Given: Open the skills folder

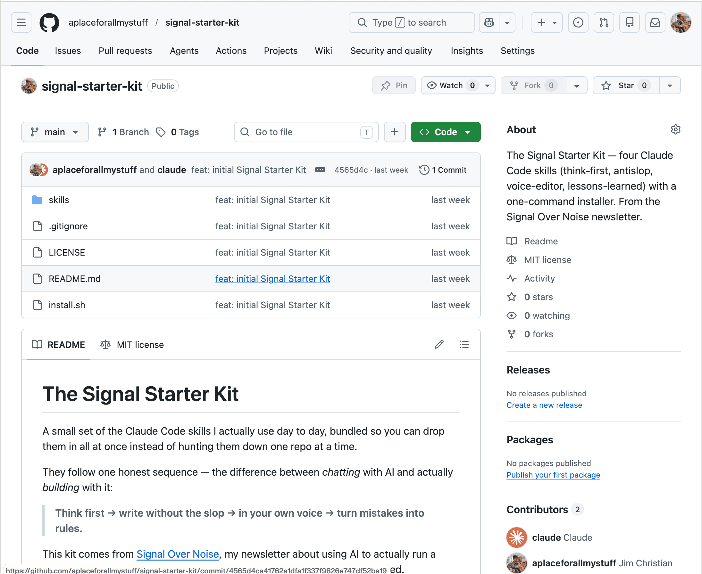Looking at the screenshot, I should [59, 200].
